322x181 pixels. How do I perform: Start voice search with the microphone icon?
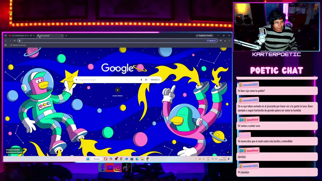pyautogui.click(x=141, y=80)
